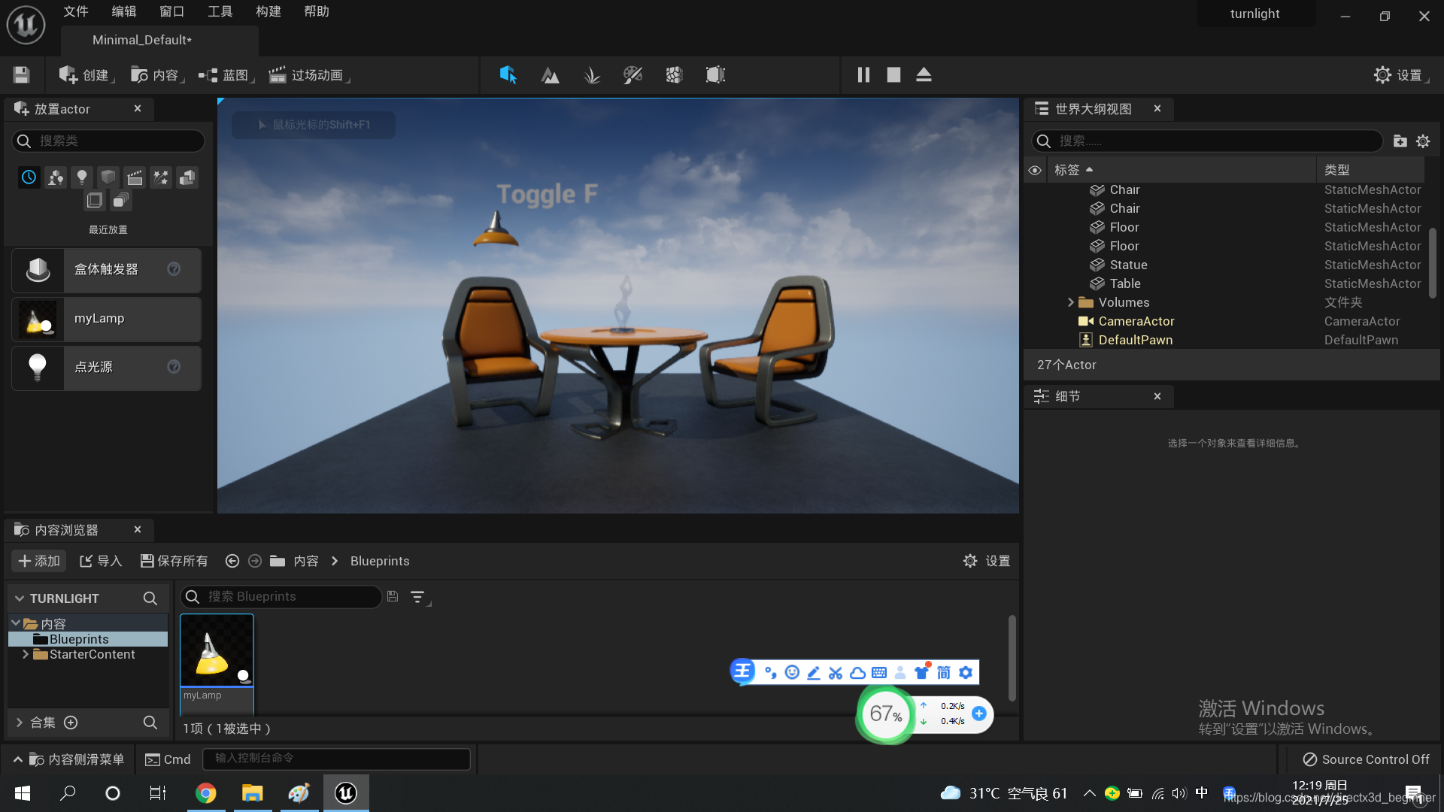Click the Landscape mode icon in toolbar

point(550,75)
